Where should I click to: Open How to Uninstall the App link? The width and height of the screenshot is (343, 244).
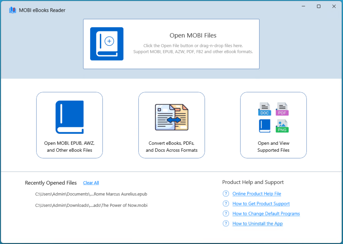[x=258, y=224]
